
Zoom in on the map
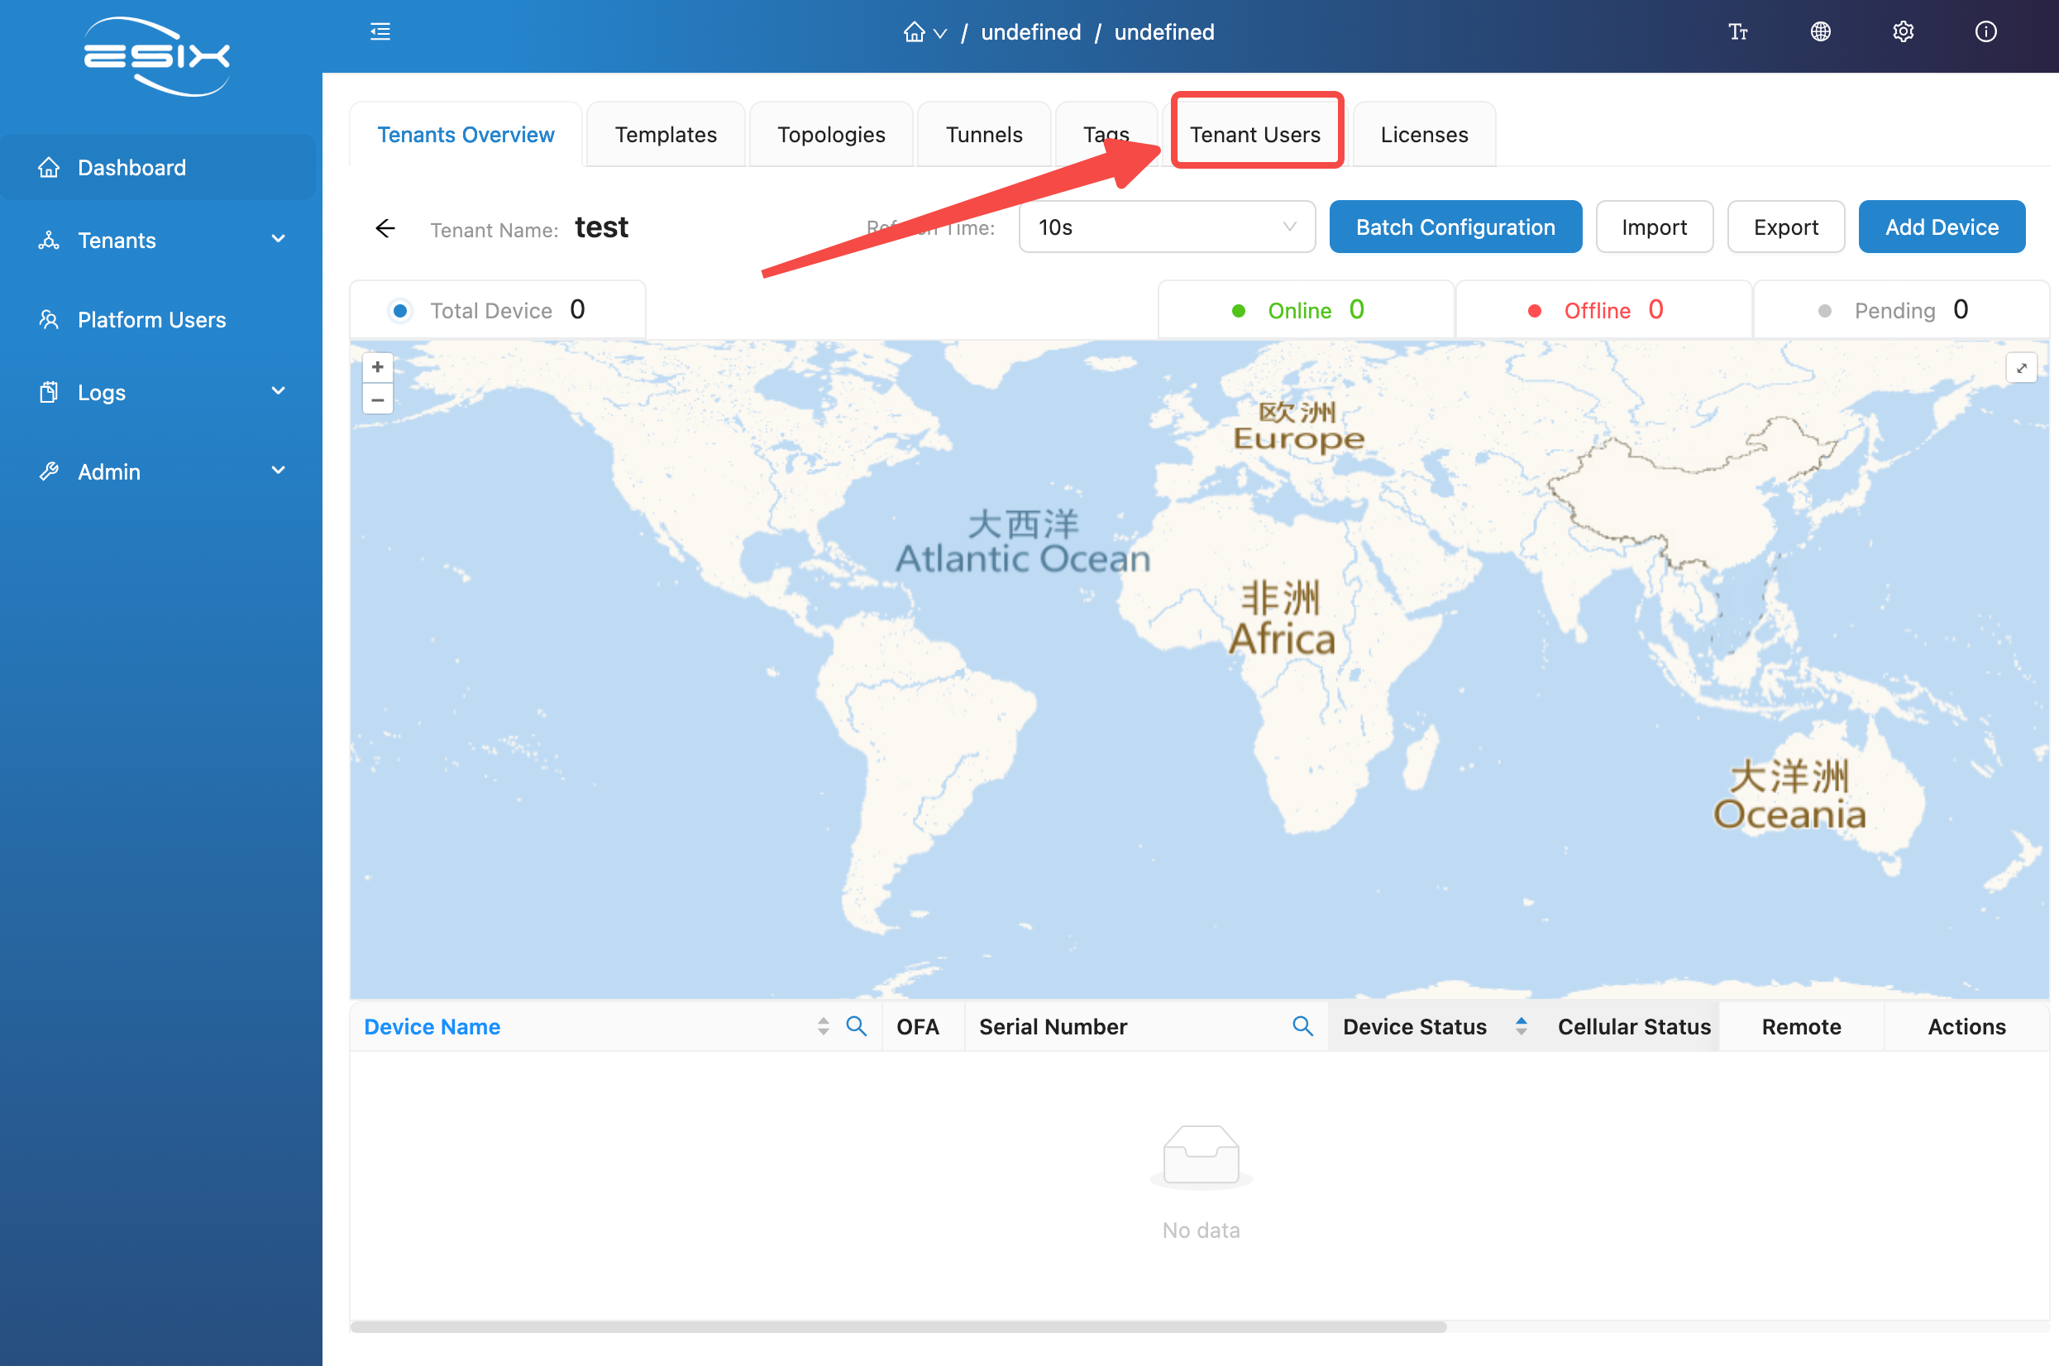(377, 368)
